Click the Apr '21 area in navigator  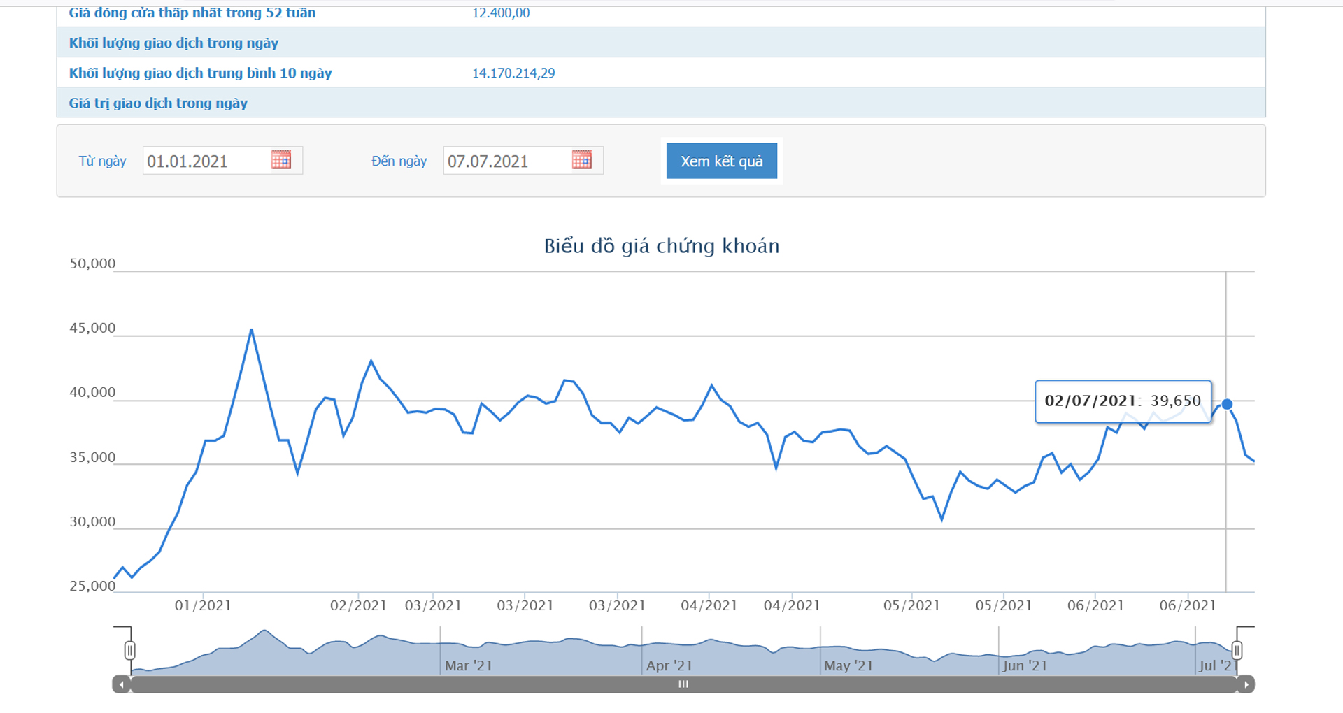point(669,665)
